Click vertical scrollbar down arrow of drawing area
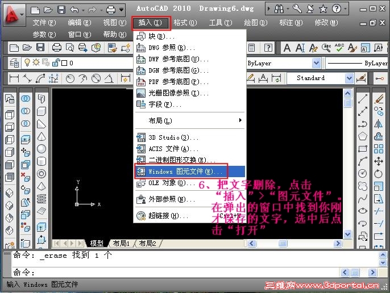 (x=347, y=234)
